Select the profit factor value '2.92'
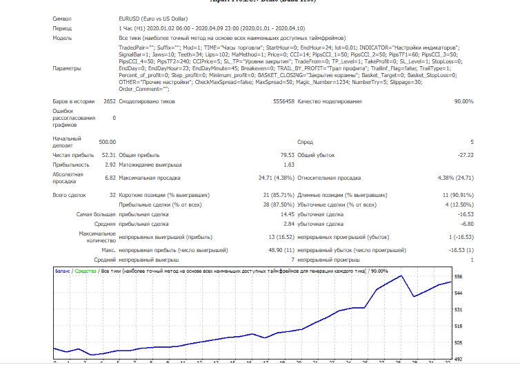This screenshot has width=520, height=365. [110, 165]
